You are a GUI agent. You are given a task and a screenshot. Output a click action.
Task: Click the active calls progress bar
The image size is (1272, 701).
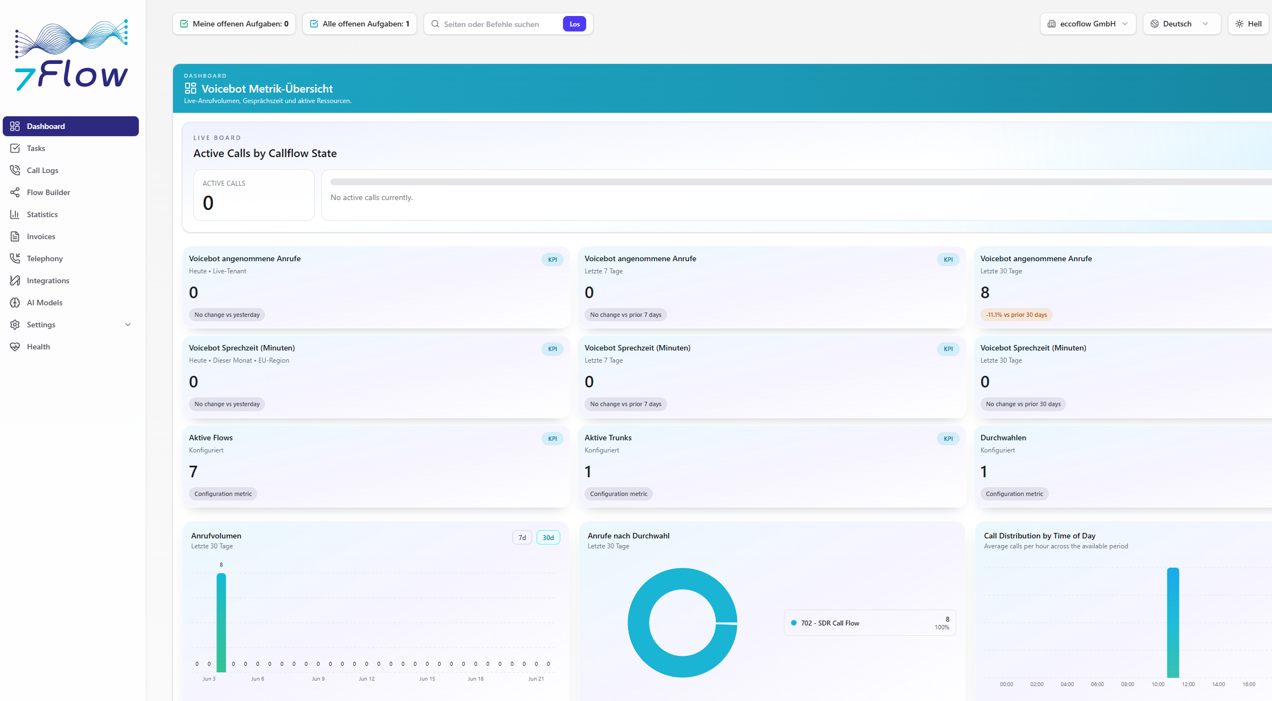pos(801,181)
